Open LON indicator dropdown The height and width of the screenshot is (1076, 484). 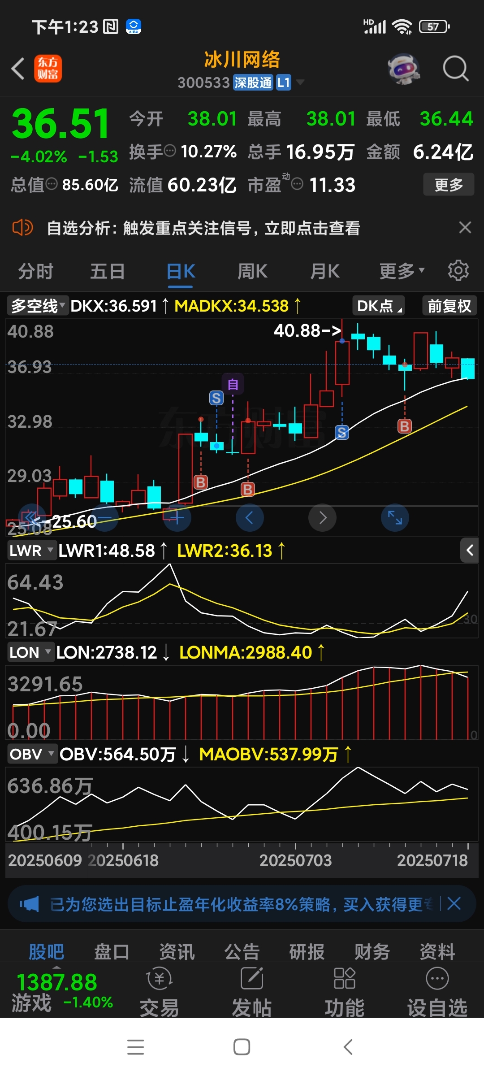30,652
